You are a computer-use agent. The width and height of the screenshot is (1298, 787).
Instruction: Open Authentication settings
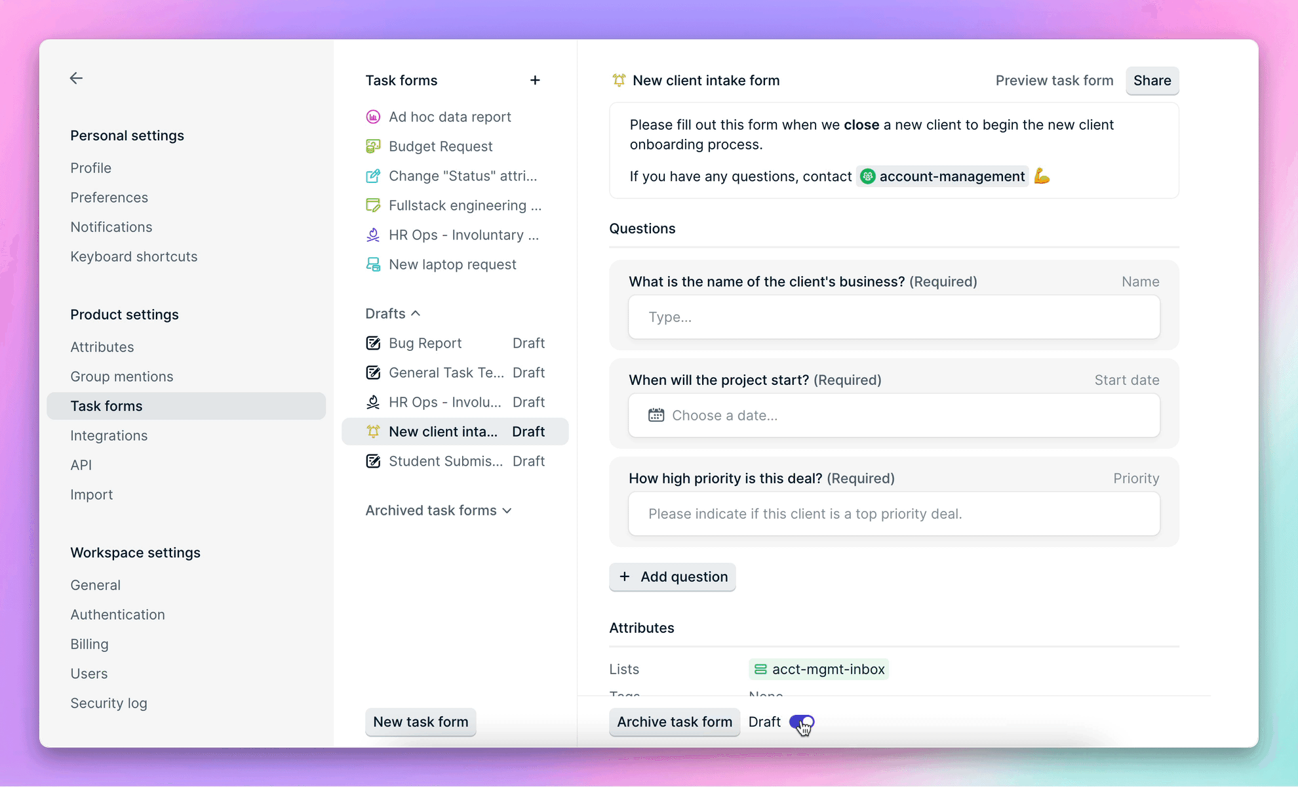point(117,615)
